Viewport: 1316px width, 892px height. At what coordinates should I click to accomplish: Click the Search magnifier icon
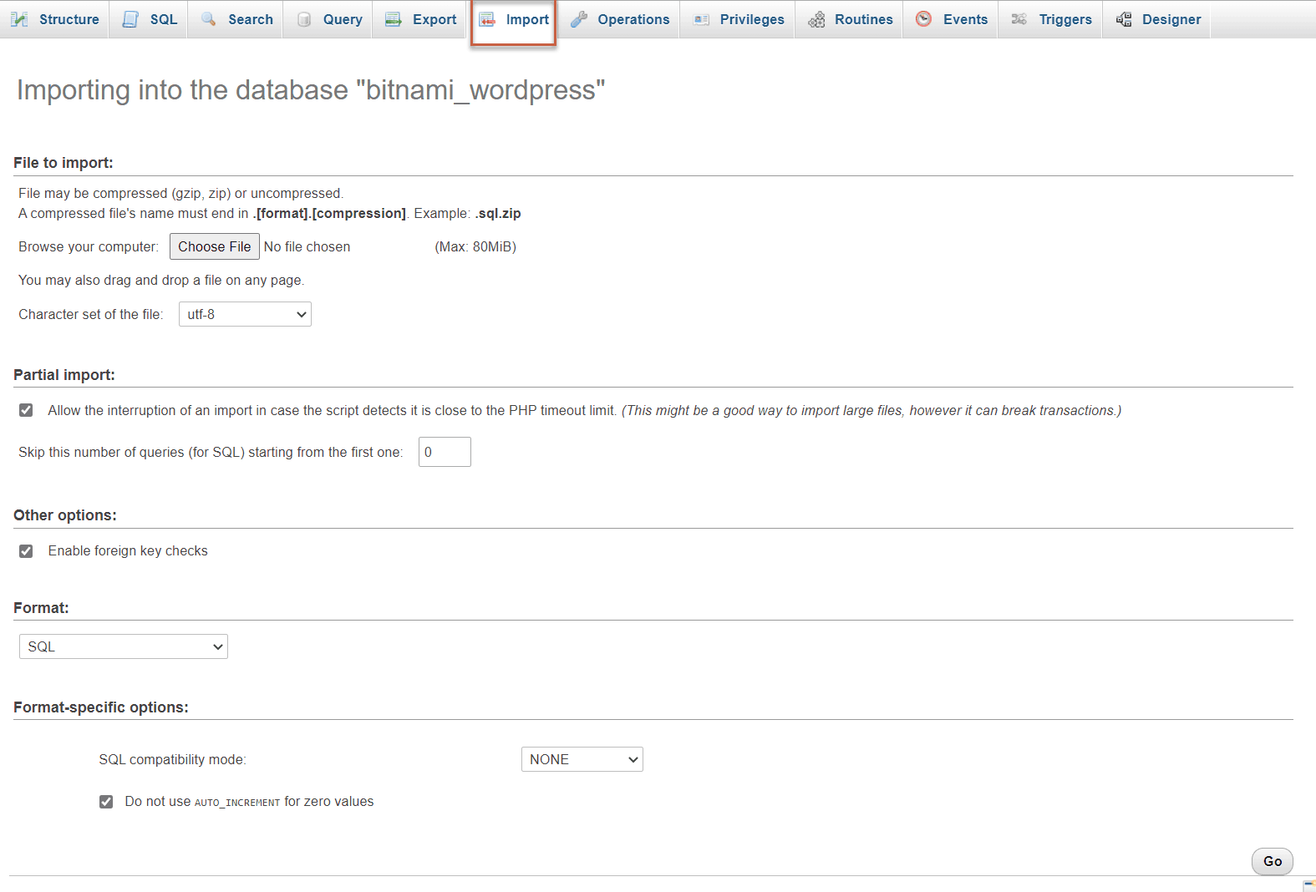pyautogui.click(x=209, y=19)
